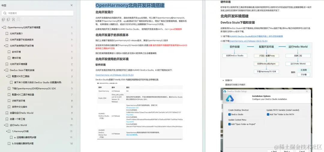Open the 4.0版下载 OpenHarmony v4.0 Release link
The width and height of the screenshot is (324, 152).
click(x=248, y=41)
